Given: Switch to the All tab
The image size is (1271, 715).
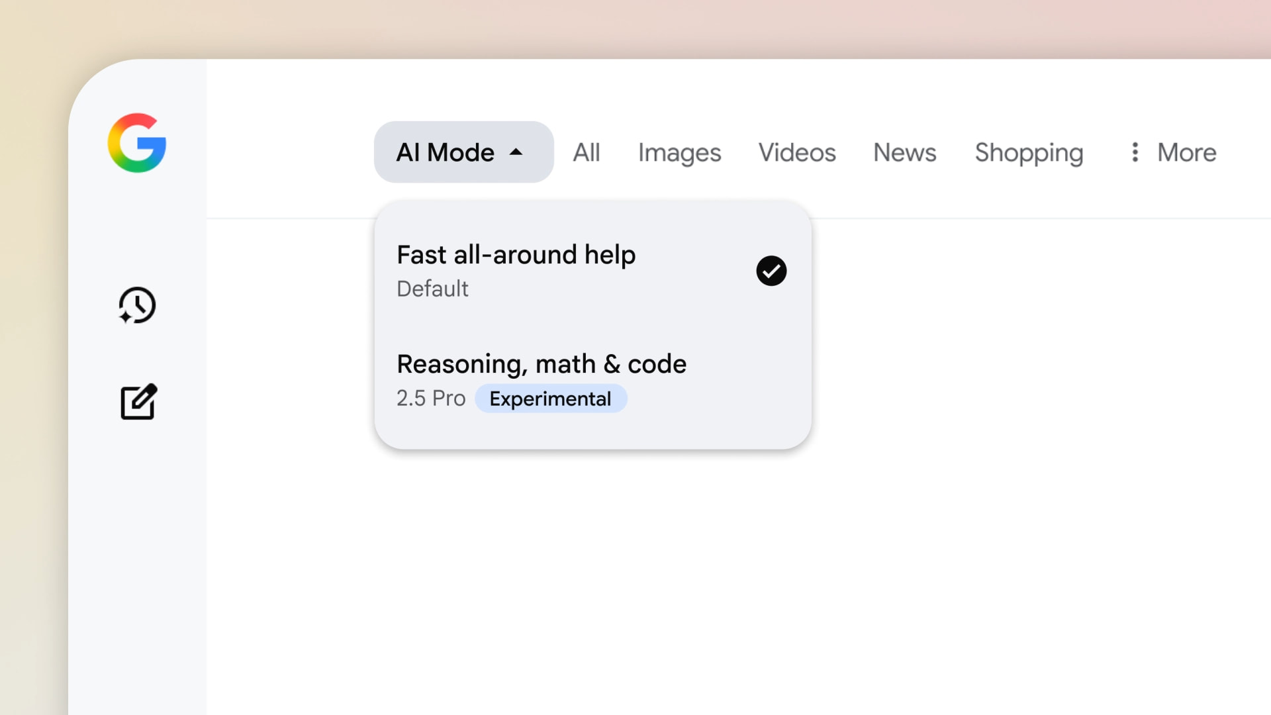Looking at the screenshot, I should point(586,152).
